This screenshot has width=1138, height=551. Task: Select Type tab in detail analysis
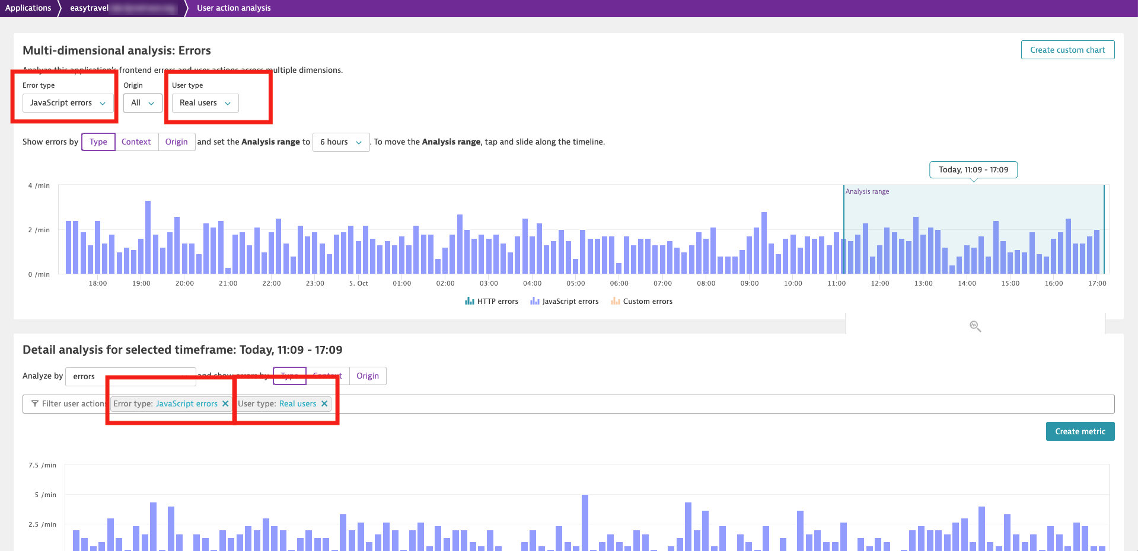coord(289,376)
